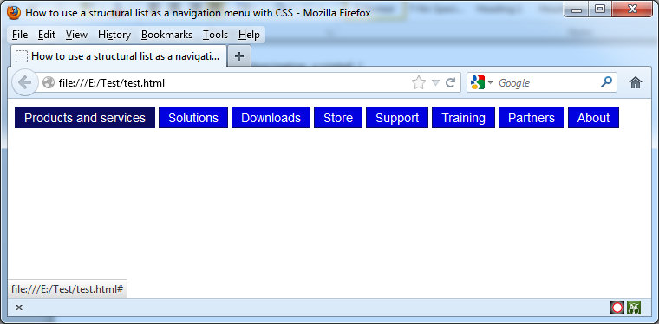Maximize the Firefox window

pos(600,9)
